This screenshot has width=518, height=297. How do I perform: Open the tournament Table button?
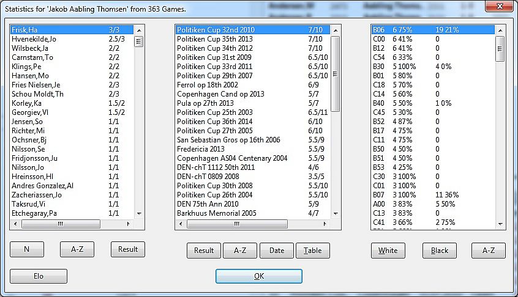pyautogui.click(x=312, y=251)
